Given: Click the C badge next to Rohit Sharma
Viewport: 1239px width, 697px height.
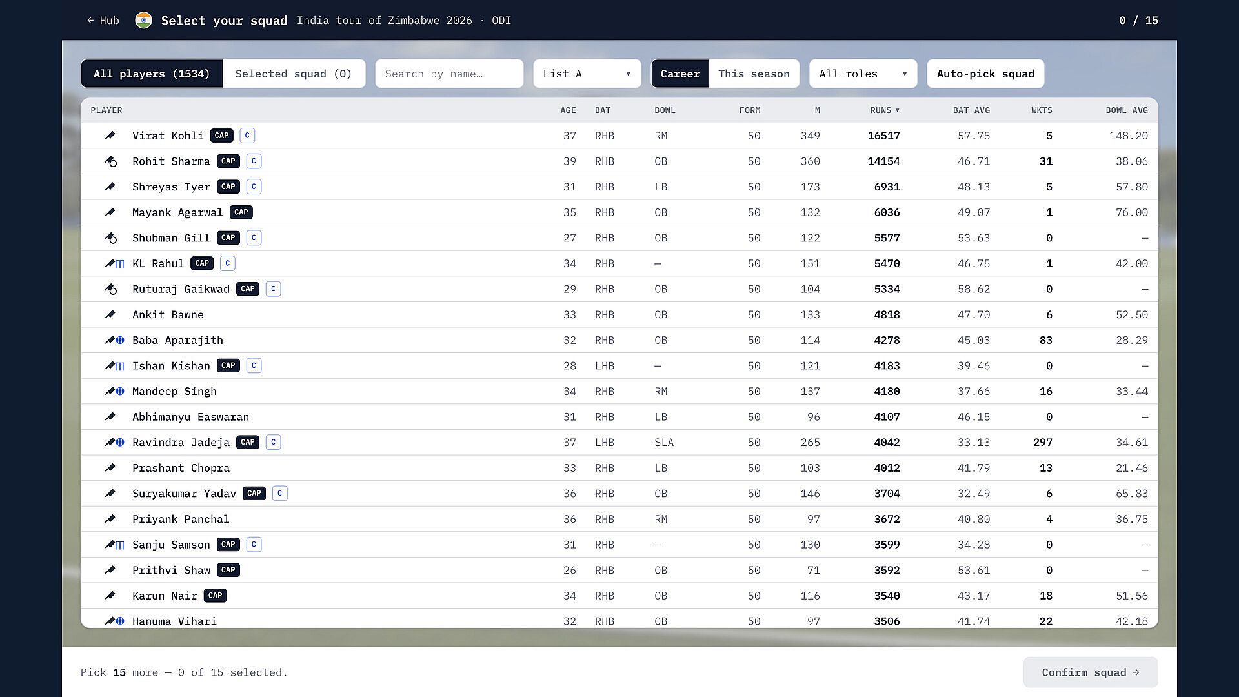Looking at the screenshot, I should click(254, 161).
